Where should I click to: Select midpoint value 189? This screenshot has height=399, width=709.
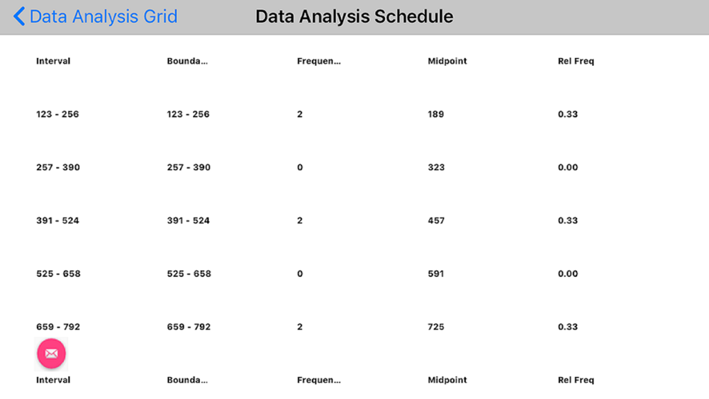(x=436, y=114)
